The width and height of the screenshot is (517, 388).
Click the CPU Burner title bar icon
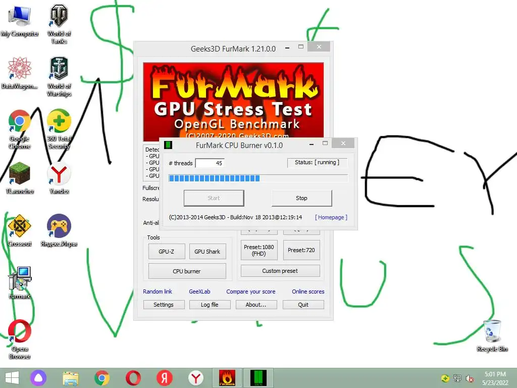point(168,145)
